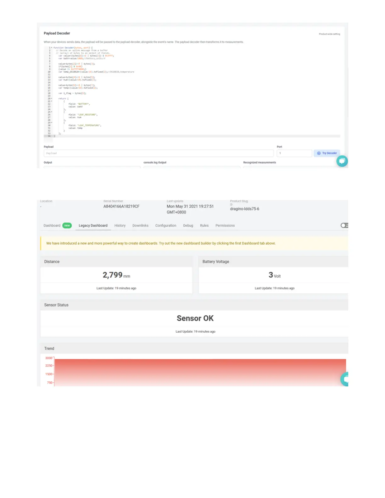Collapse code fold arrow at line 29

[x=52, y=123]
